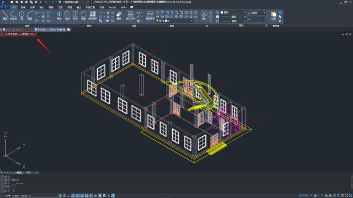Toggle Polar tracking in status bar
This screenshot has height=198, width=353.
tap(73, 196)
